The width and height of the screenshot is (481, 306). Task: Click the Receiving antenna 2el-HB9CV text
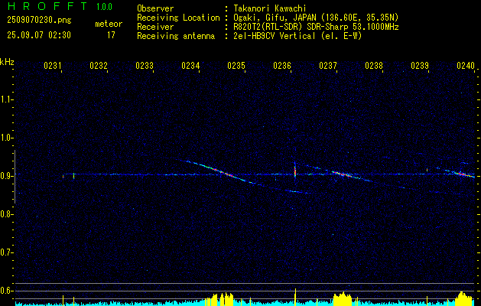coord(297,36)
